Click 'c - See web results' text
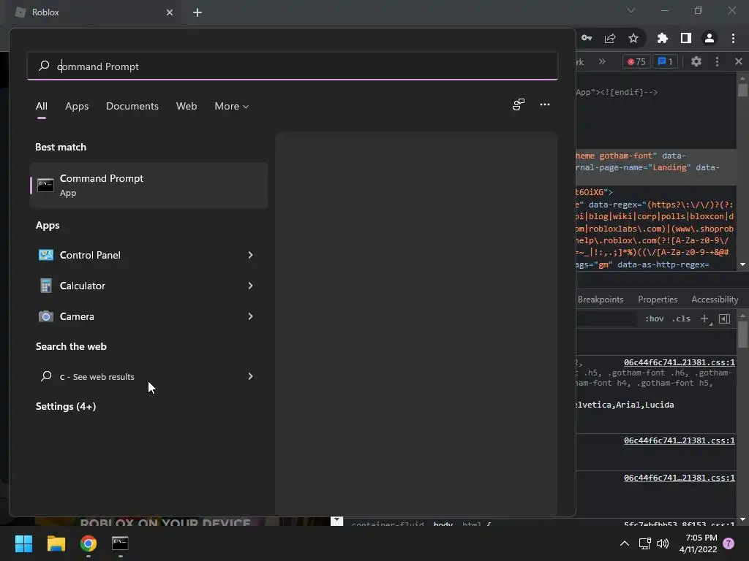 (x=97, y=377)
